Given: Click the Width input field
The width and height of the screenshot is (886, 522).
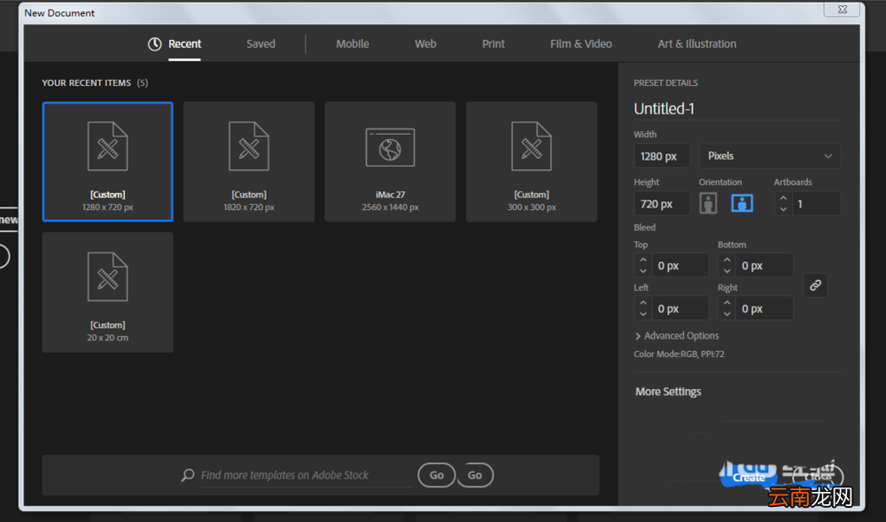Looking at the screenshot, I should pos(662,156).
